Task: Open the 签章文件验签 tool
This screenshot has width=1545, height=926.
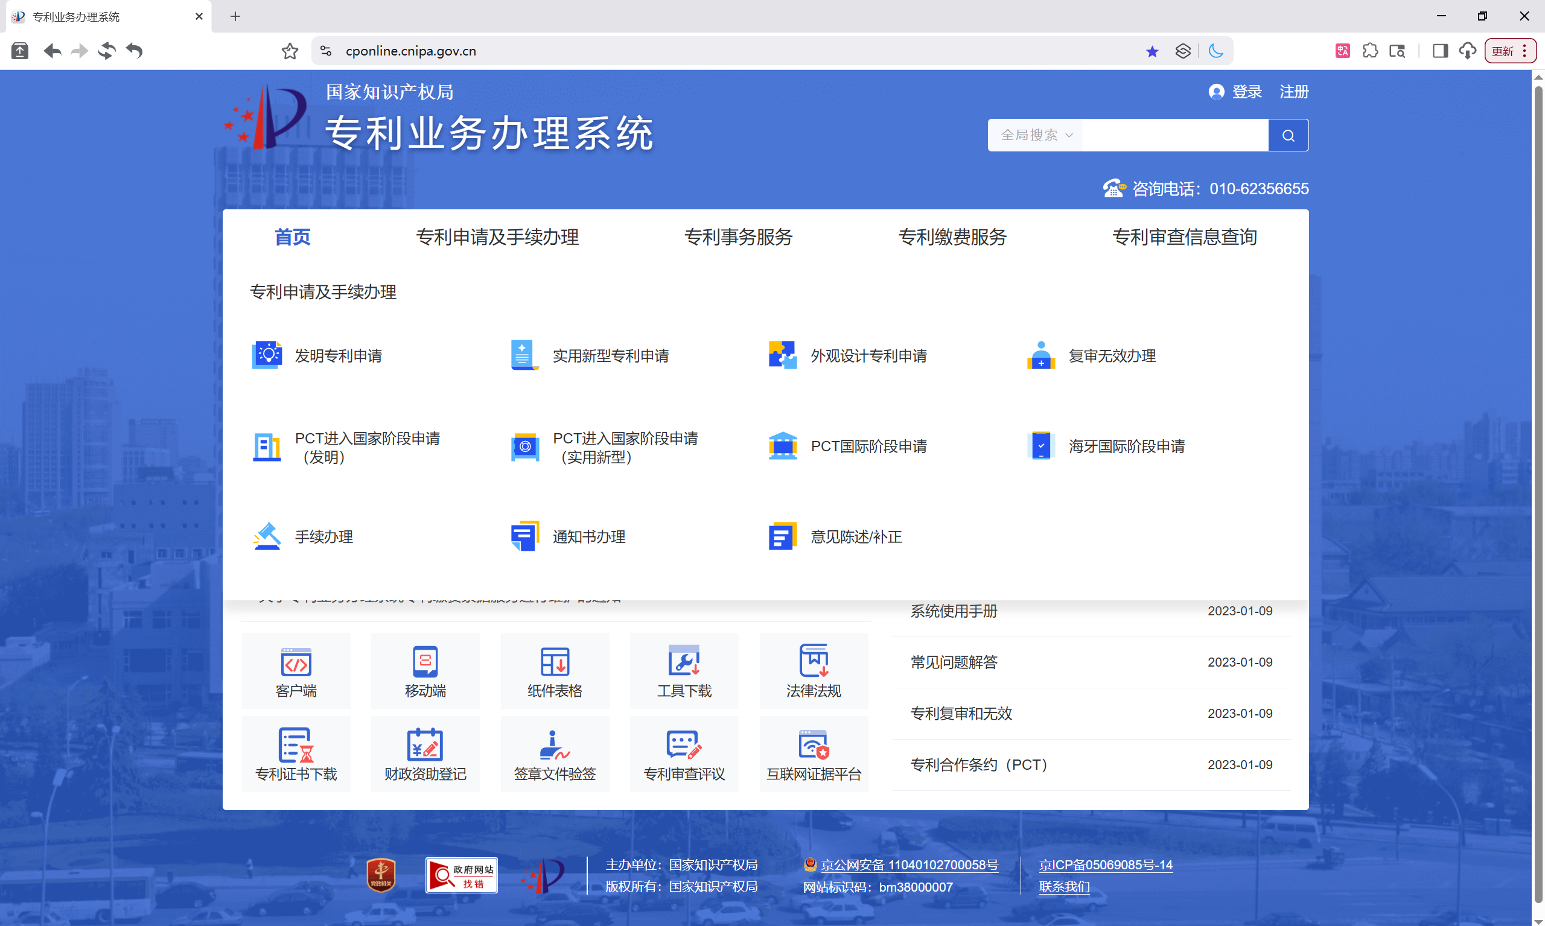Action: pyautogui.click(x=554, y=753)
